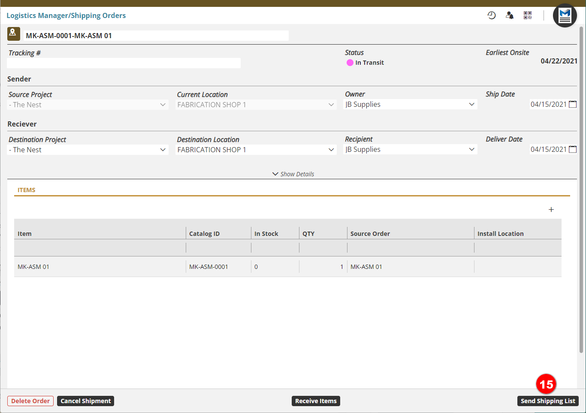Open the history clock icon
This screenshot has height=413, width=586.
[x=492, y=15]
